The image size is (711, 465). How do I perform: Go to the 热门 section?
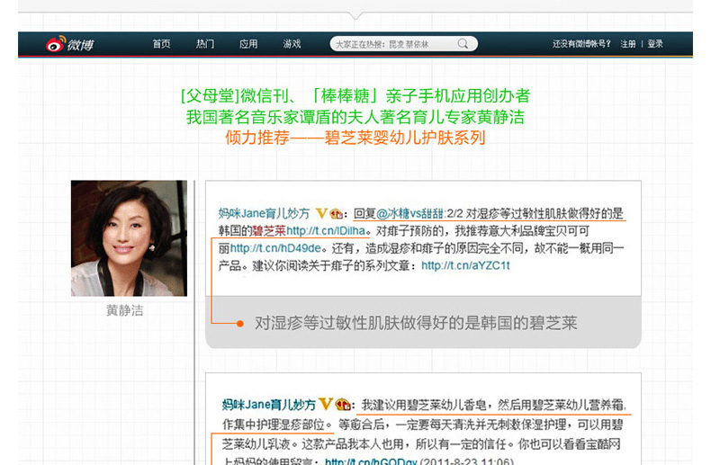205,44
